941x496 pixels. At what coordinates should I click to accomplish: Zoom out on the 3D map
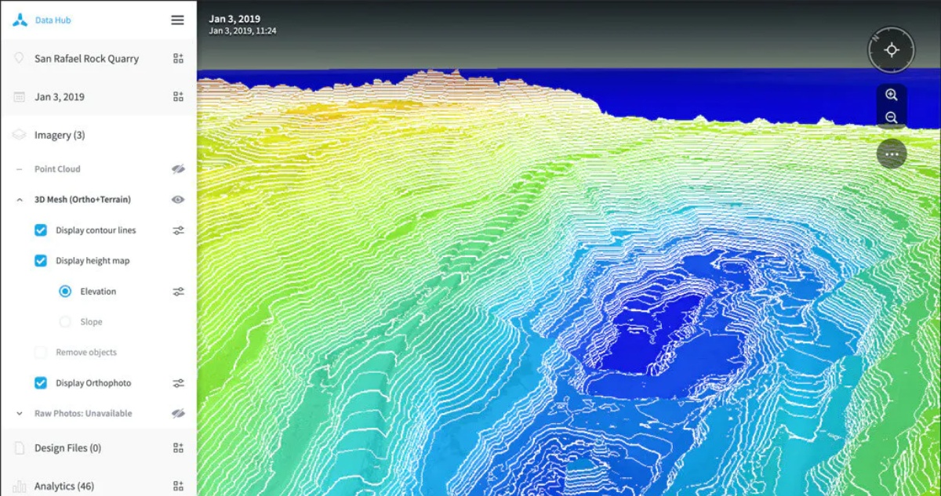point(892,118)
